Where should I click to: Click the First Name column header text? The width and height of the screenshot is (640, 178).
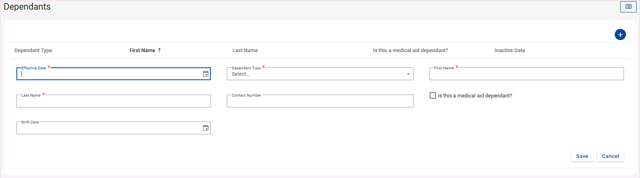142,51
